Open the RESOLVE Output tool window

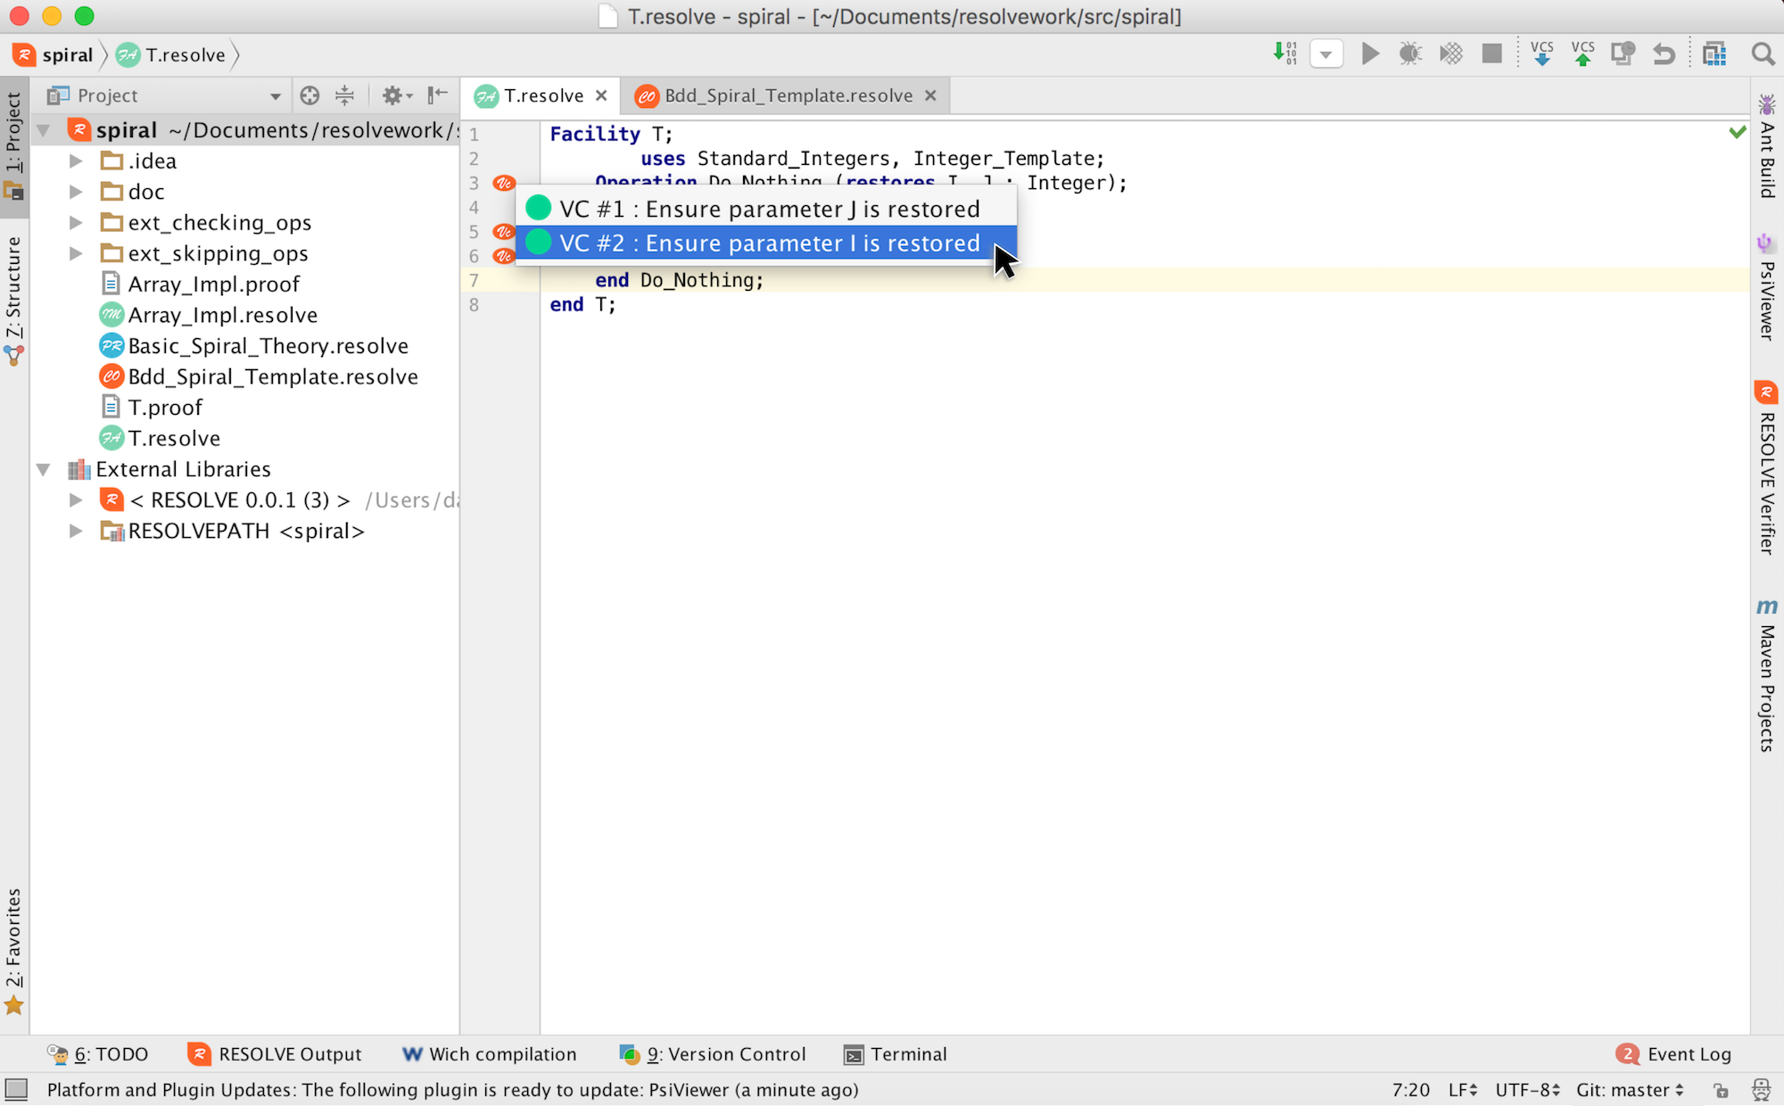coord(276,1054)
